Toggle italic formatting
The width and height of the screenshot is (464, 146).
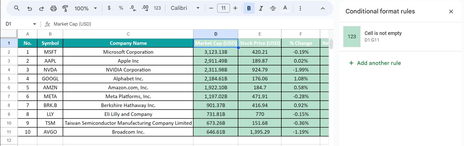tap(261, 8)
